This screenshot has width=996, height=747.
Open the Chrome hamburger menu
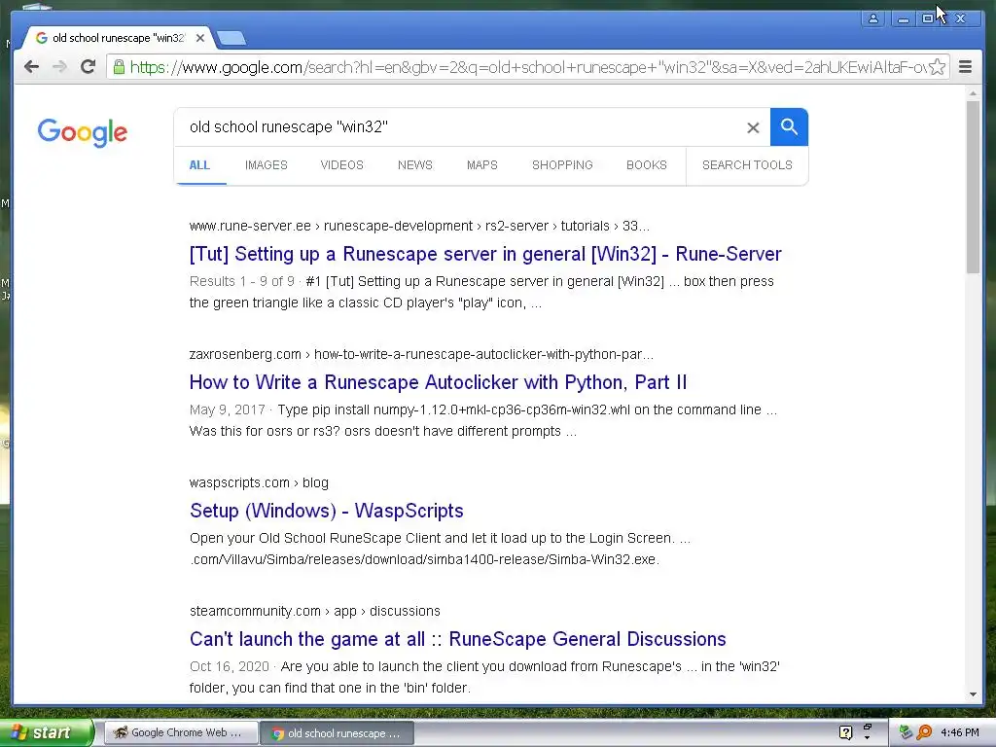[965, 67]
